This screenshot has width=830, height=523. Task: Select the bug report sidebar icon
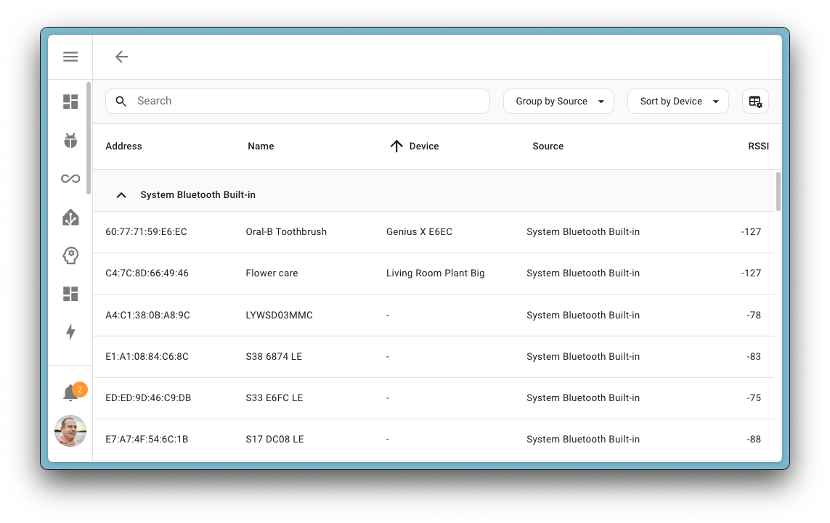70,140
